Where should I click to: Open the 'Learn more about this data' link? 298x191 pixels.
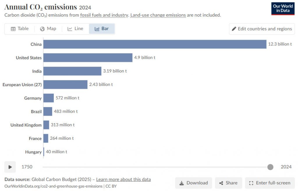[123, 179]
